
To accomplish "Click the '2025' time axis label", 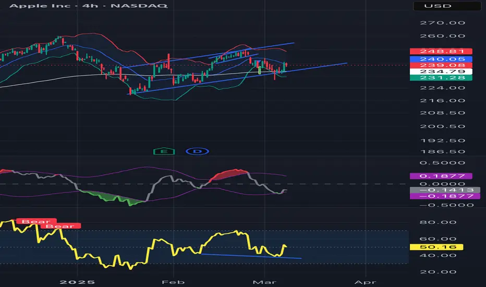I will pos(77,282).
